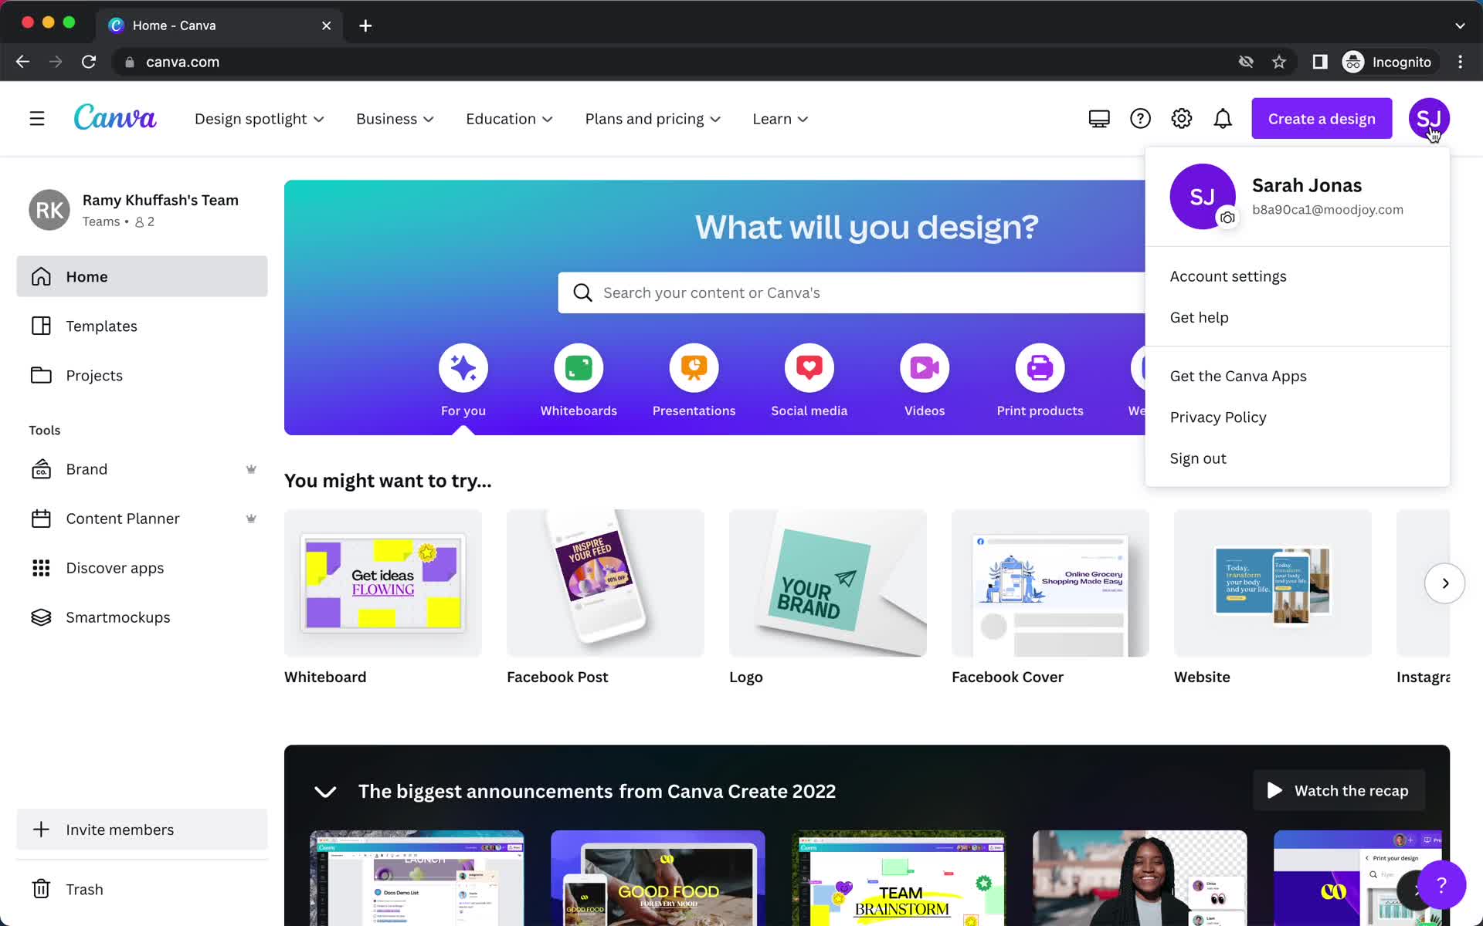This screenshot has height=926, width=1483.
Task: Show more suggestions with the right arrow
Action: [x=1444, y=583]
